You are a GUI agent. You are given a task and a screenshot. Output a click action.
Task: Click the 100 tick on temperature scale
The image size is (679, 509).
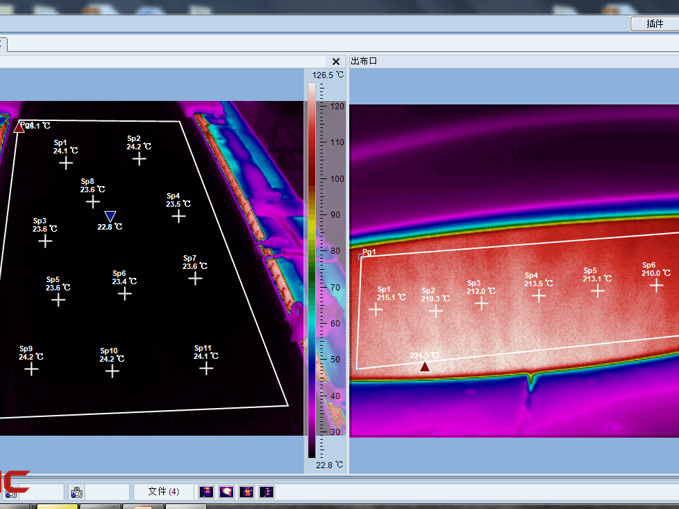(x=337, y=178)
